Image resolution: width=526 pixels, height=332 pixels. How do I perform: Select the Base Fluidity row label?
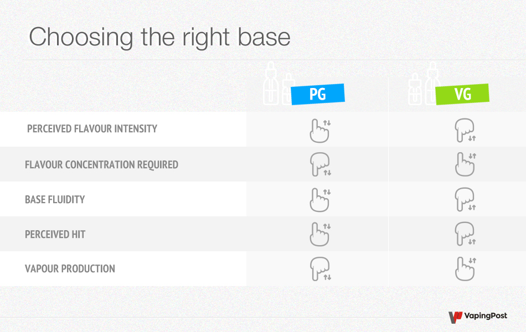point(55,199)
